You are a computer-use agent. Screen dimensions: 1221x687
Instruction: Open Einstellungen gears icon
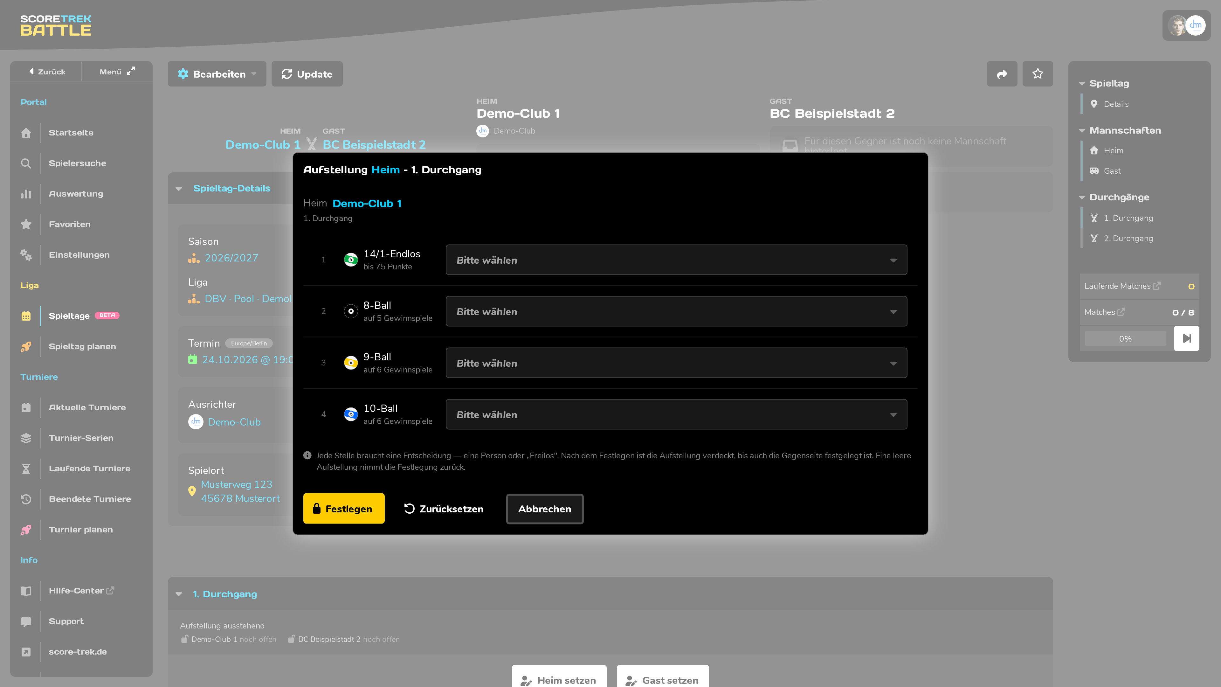coord(26,255)
